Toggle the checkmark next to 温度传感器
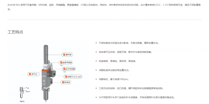 pyautogui.click(x=61, y=62)
